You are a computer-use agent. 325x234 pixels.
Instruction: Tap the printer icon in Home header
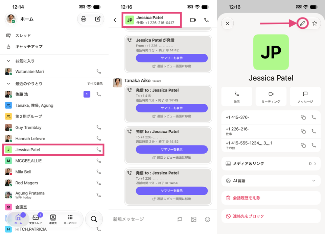(x=84, y=19)
